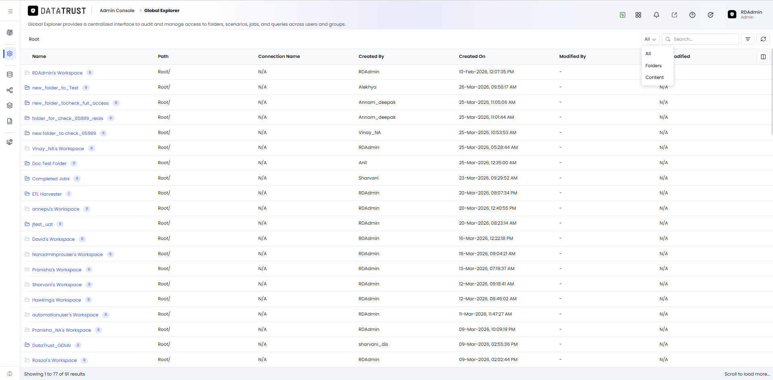The image size is (773, 380).
Task: Open the report document icon in the sidebar
Action: (10, 121)
